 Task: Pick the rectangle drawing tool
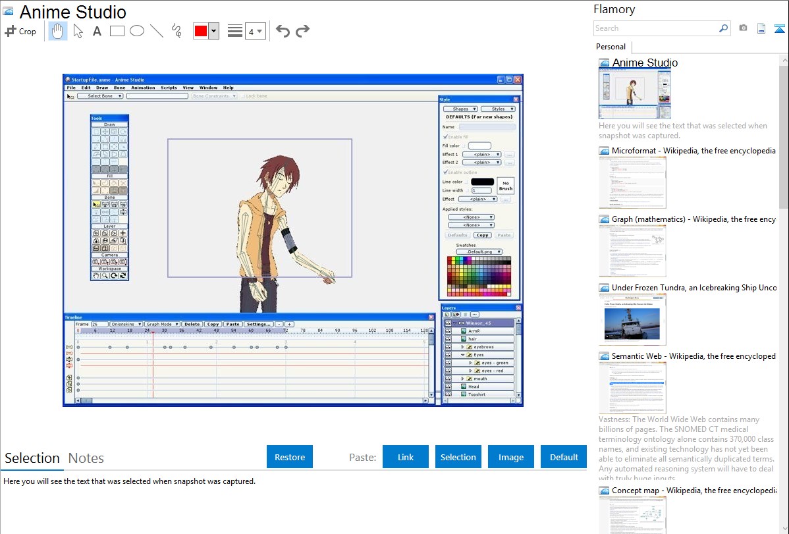point(117,31)
